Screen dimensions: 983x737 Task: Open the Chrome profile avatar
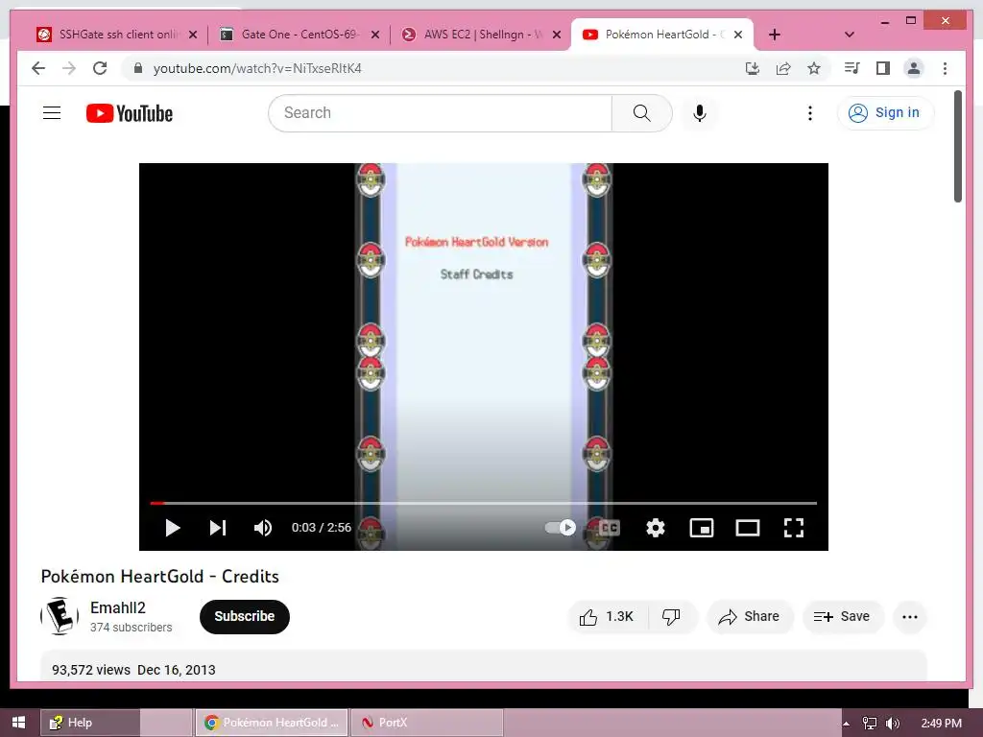point(914,68)
